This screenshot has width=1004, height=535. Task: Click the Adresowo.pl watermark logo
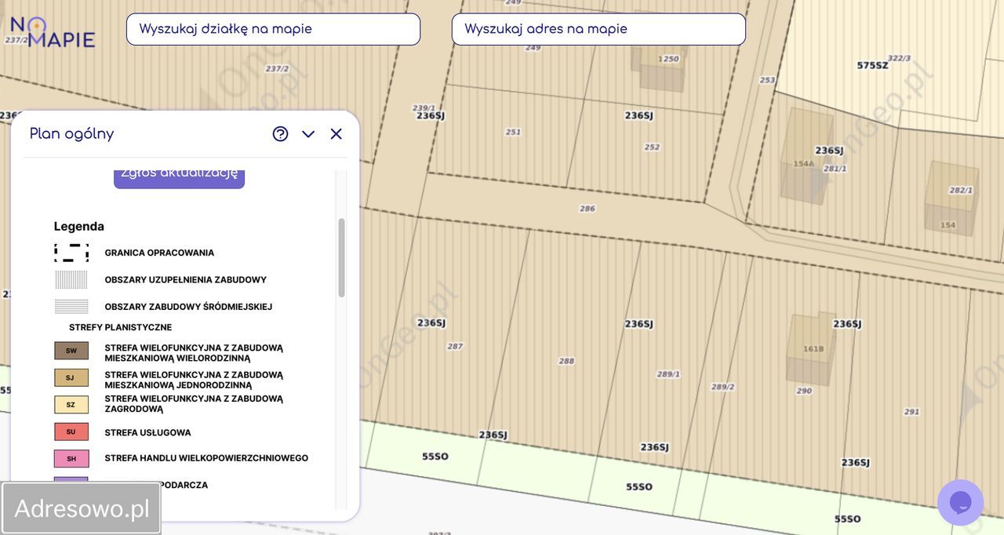coord(82,508)
